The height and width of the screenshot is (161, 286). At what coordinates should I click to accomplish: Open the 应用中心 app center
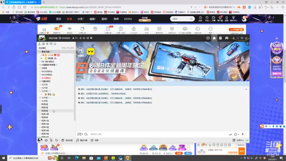[238, 140]
